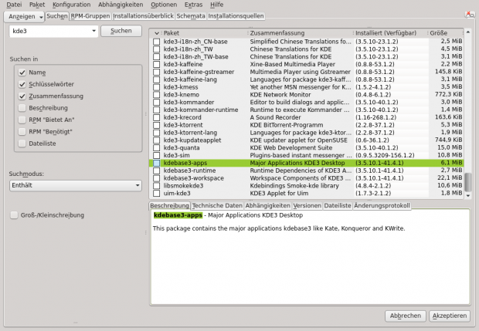Mark uim-kde3 for installation

click(x=156, y=194)
